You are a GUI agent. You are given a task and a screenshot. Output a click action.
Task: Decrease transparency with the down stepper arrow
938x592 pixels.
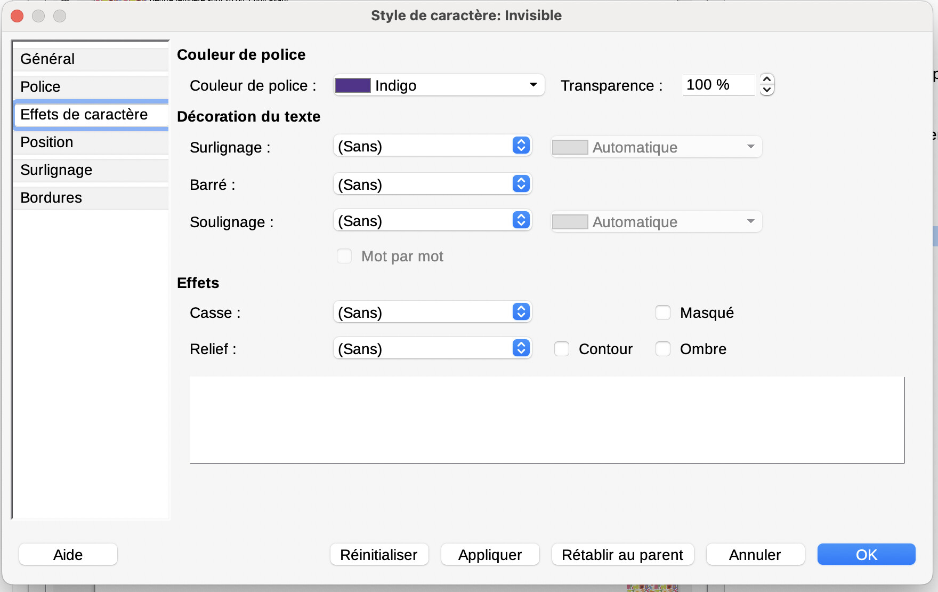(x=766, y=90)
